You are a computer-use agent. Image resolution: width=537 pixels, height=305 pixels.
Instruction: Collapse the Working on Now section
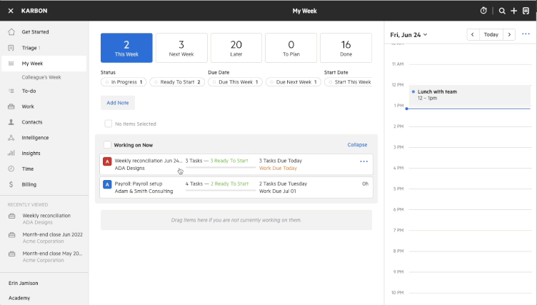[357, 144]
